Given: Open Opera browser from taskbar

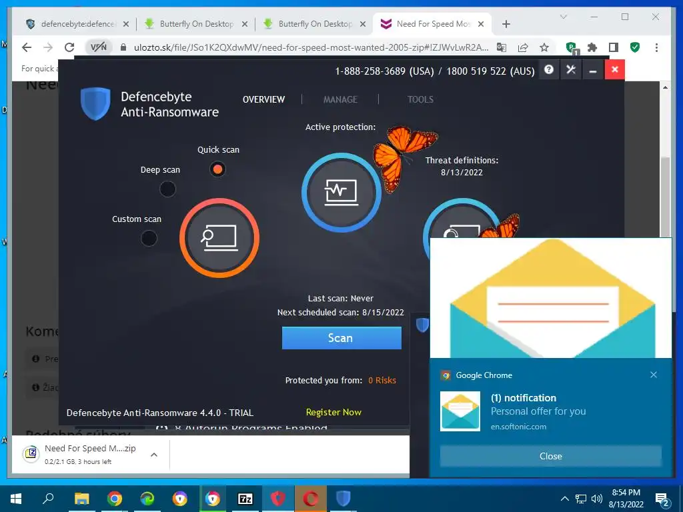Looking at the screenshot, I should pyautogui.click(x=311, y=499).
